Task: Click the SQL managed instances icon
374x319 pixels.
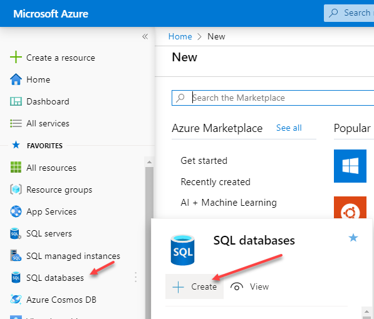Action: pyautogui.click(x=16, y=255)
